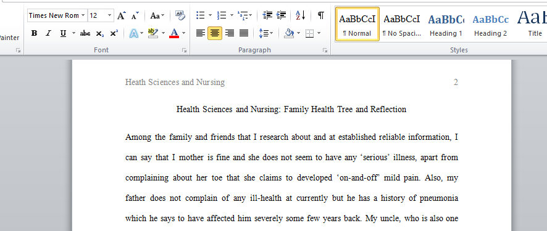
Task: Click the Format Painter button
Action: click(x=10, y=38)
